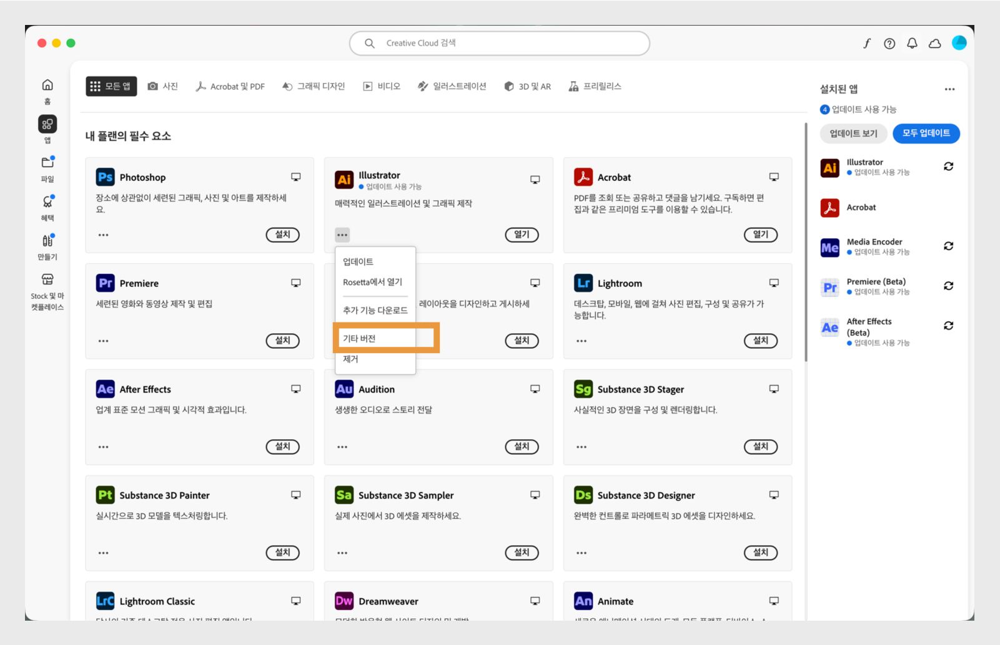This screenshot has width=1000, height=645.
Task: Click the Illustrator app icon in the card
Action: 344,180
